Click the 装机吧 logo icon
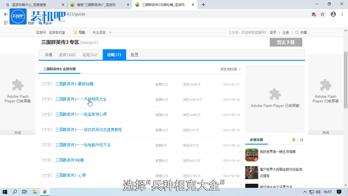Viewport: 348px width, 196px height. click(18, 16)
